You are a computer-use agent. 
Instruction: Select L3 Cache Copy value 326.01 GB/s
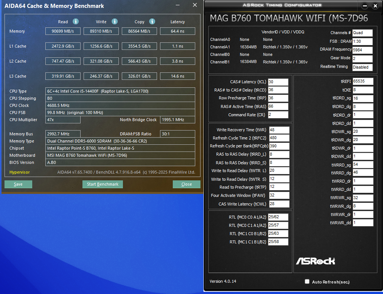[x=139, y=76]
